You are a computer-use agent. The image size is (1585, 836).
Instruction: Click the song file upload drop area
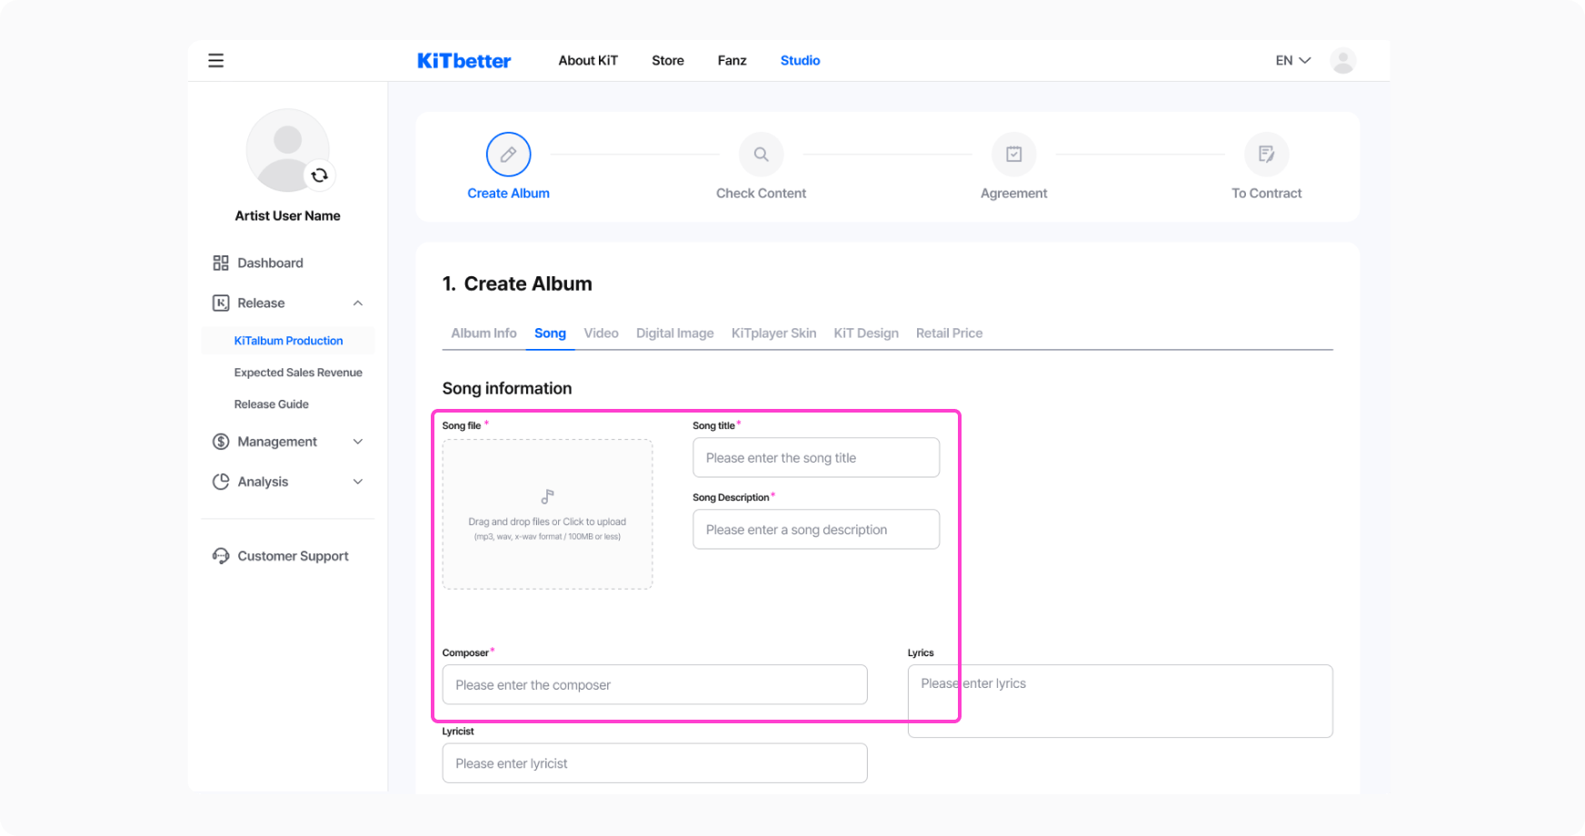click(x=547, y=514)
